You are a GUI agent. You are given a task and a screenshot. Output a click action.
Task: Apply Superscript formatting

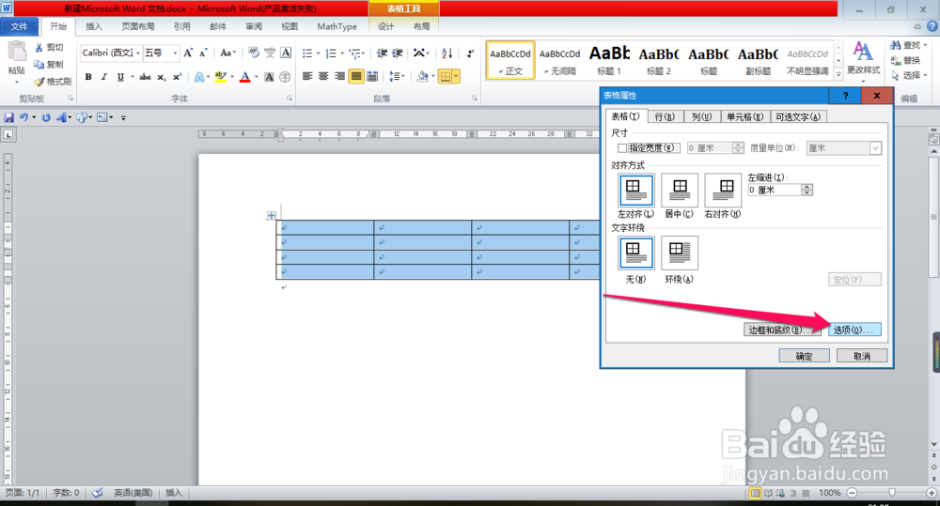[x=177, y=77]
